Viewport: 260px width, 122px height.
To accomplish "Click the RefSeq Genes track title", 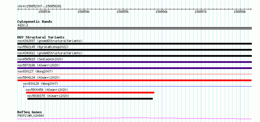I will point(30,112).
